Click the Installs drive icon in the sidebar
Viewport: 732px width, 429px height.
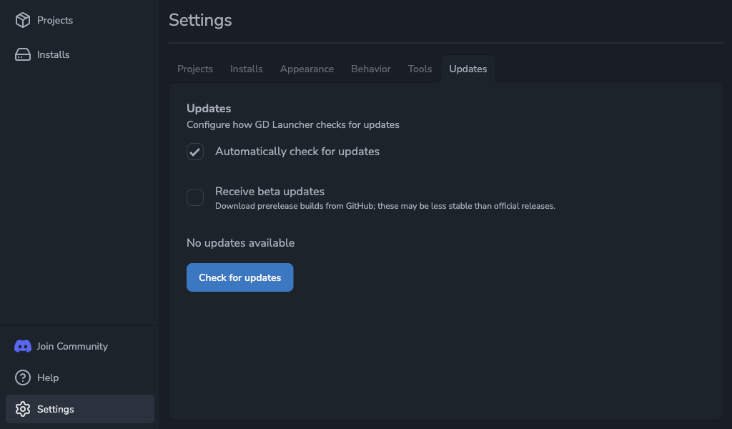(21, 54)
